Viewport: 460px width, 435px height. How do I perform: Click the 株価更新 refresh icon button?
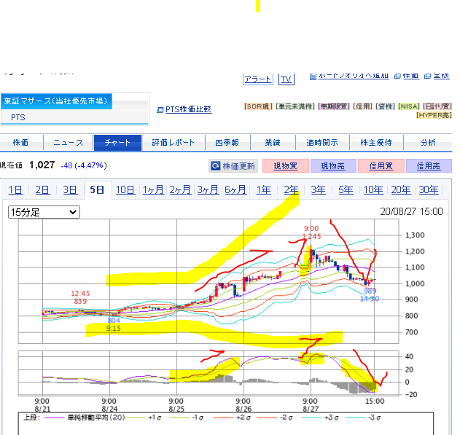click(216, 166)
